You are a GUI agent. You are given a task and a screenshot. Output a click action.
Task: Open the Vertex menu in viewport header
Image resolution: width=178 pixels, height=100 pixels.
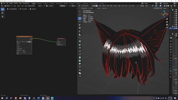pyautogui.click(x=115, y=6)
